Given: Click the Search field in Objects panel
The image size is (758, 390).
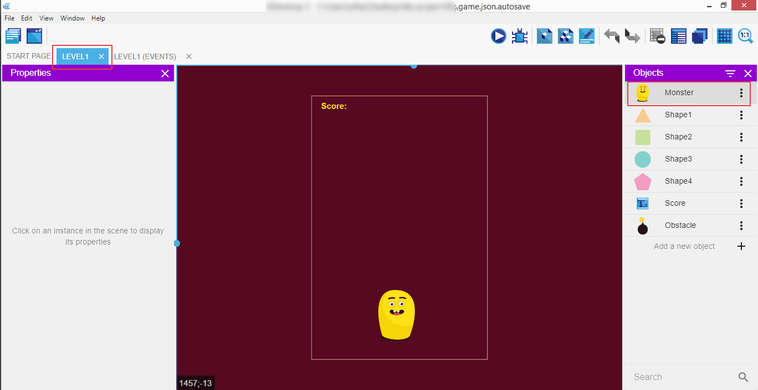Looking at the screenshot, I should 682,377.
